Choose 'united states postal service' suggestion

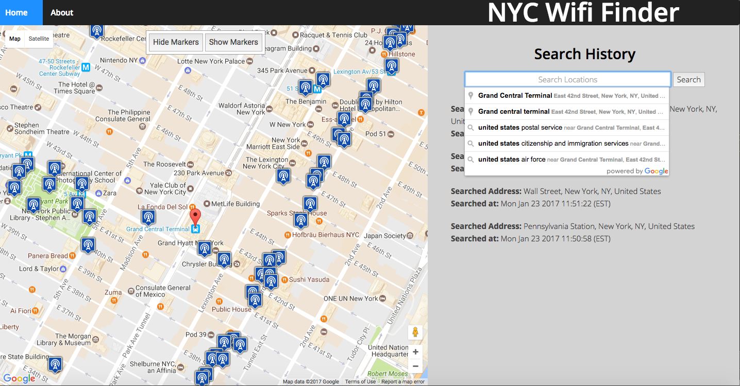coord(567,128)
